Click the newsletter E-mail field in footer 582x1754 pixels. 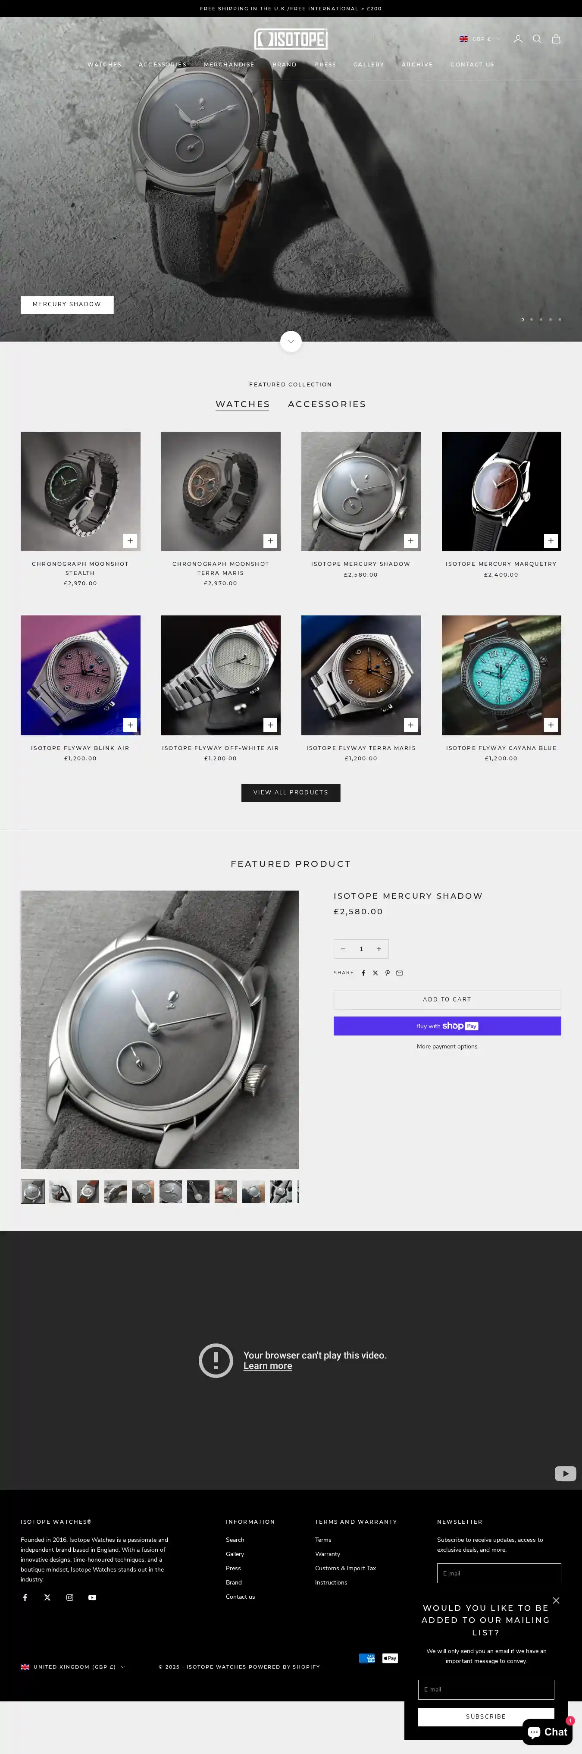pyautogui.click(x=499, y=1573)
